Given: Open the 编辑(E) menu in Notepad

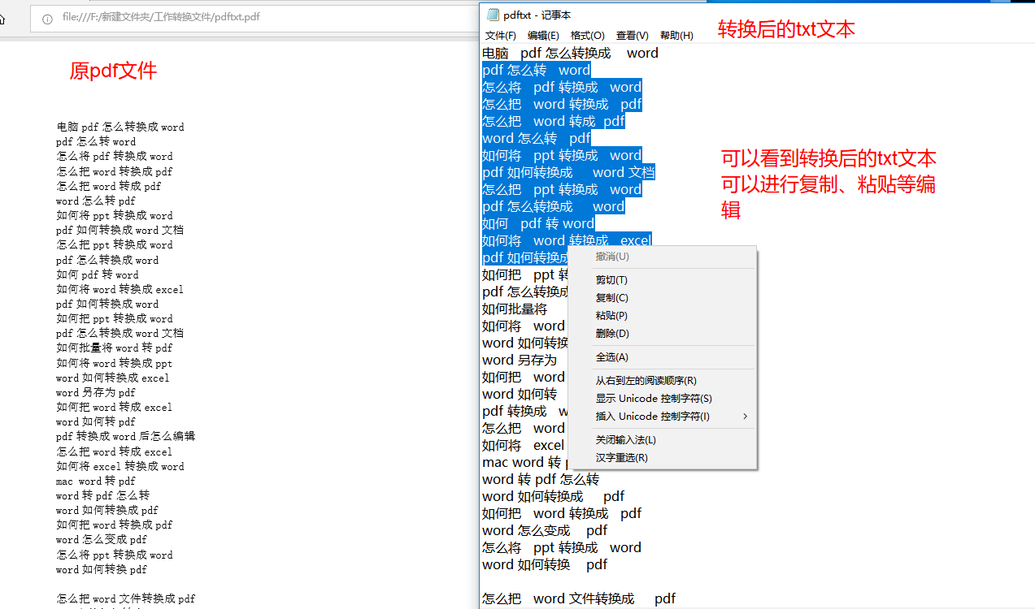Looking at the screenshot, I should [543, 35].
